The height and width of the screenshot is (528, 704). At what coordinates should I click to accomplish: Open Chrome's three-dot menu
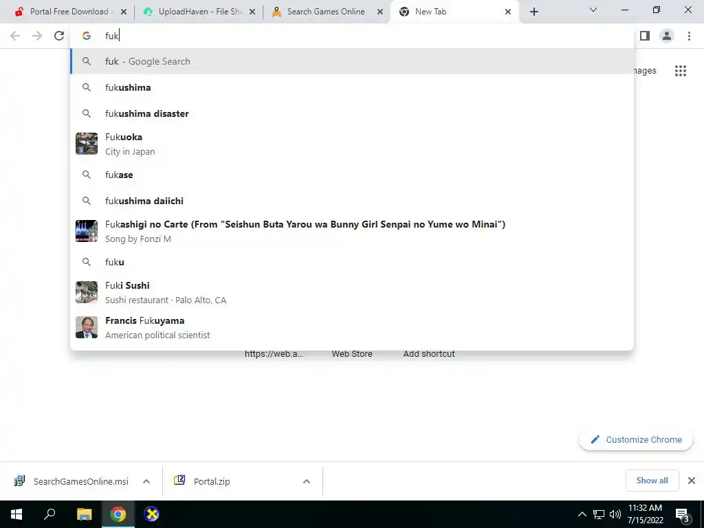click(689, 36)
